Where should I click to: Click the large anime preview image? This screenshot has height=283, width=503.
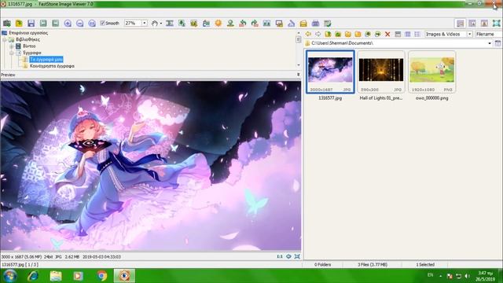point(151,166)
